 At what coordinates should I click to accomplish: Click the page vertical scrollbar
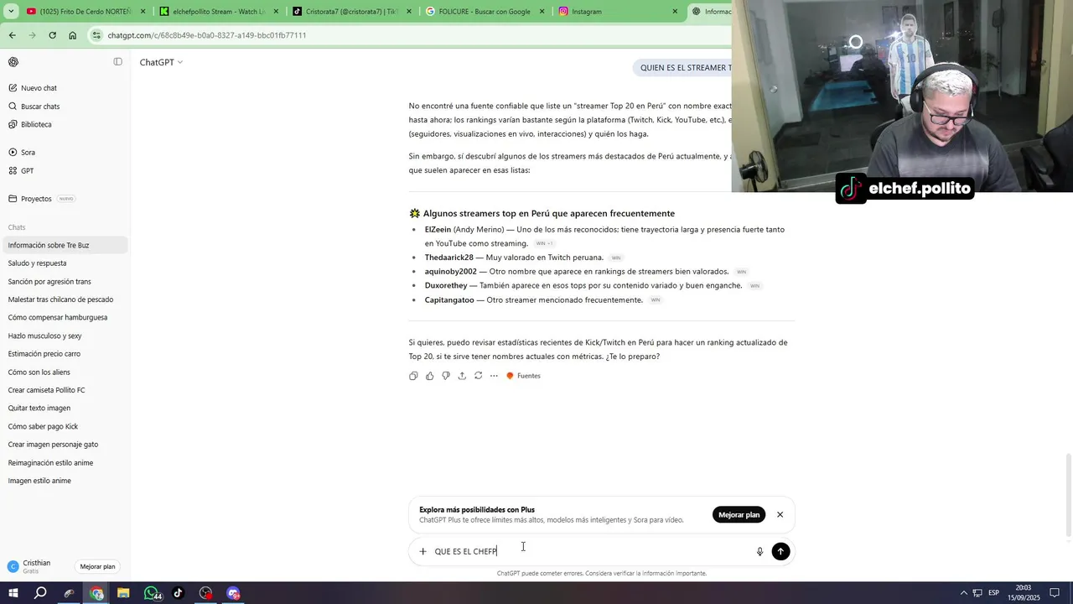[x=1069, y=495]
